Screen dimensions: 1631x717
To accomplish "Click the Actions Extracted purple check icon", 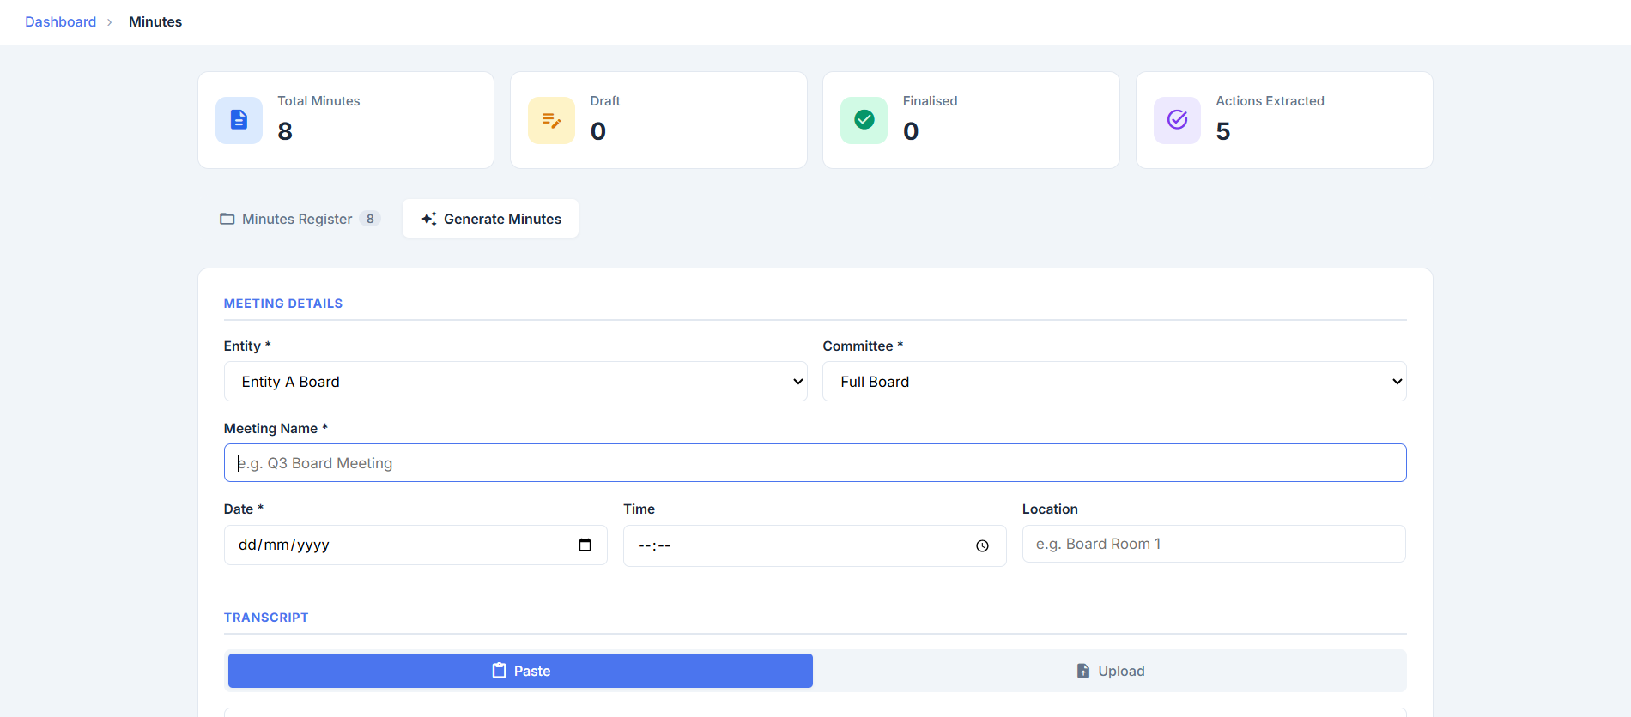I will 1177,120.
